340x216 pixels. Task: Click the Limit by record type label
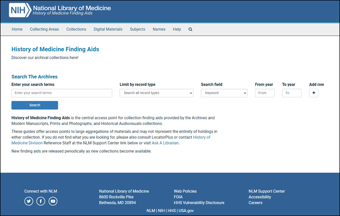[138, 84]
